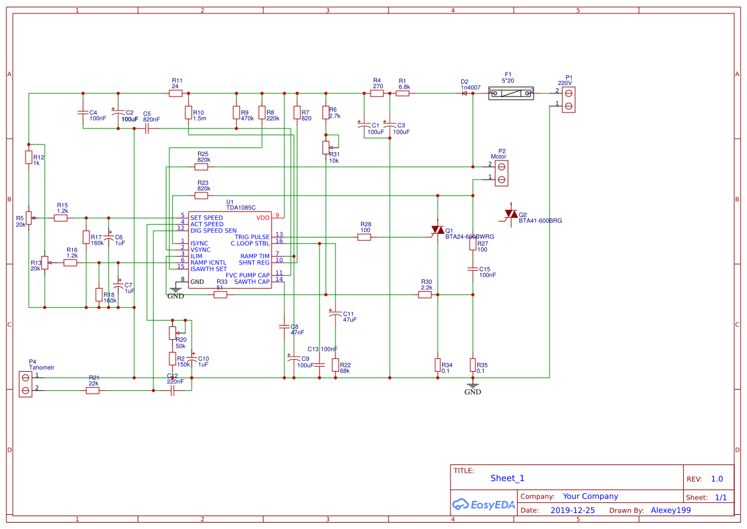Click the EasyEDA logo in title block
This screenshot has width=747, height=529.
(x=484, y=504)
